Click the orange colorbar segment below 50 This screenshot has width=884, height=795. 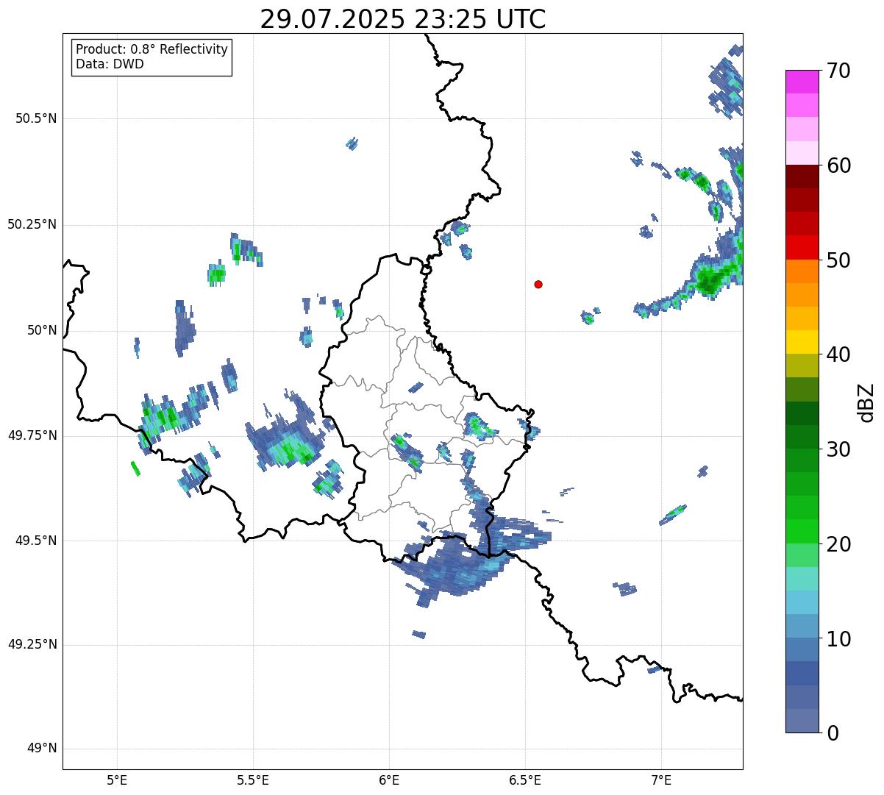click(802, 271)
